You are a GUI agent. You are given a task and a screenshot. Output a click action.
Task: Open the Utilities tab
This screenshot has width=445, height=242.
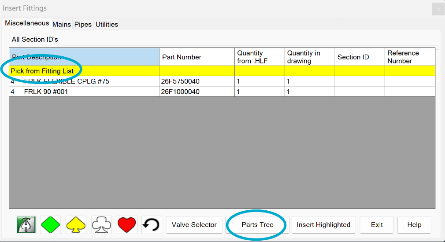point(107,24)
